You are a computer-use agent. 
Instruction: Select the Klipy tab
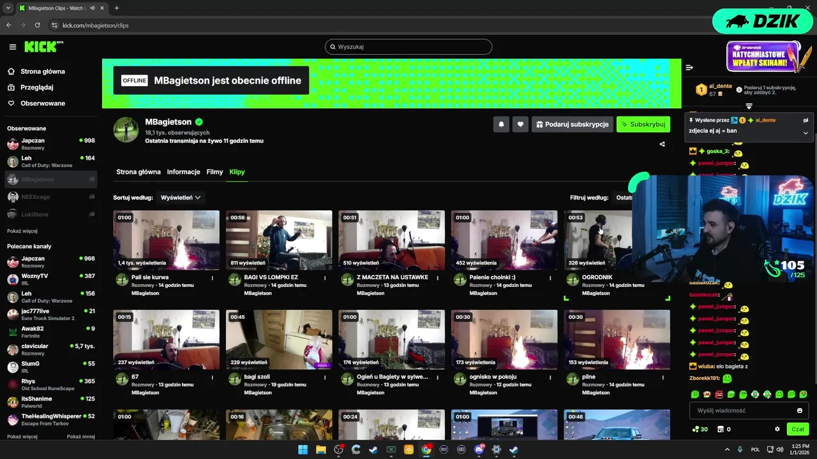[237, 171]
